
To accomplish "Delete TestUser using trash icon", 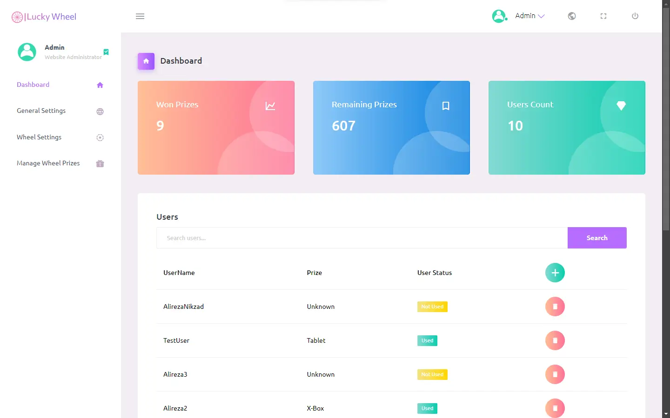I will 555,340.
